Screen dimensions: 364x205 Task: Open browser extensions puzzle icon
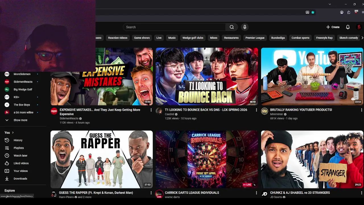point(349,12)
